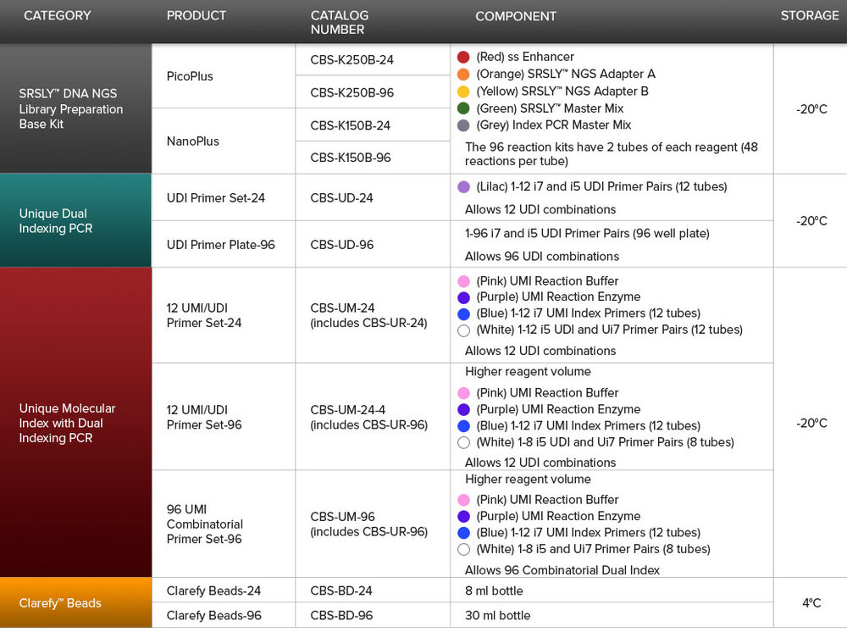The image size is (847, 632).
Task: Select the Clarefy Beads category cell
Action: point(75,602)
